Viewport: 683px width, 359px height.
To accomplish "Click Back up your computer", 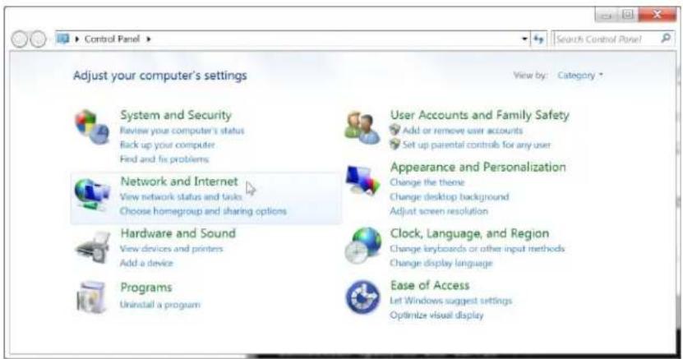I will [168, 145].
